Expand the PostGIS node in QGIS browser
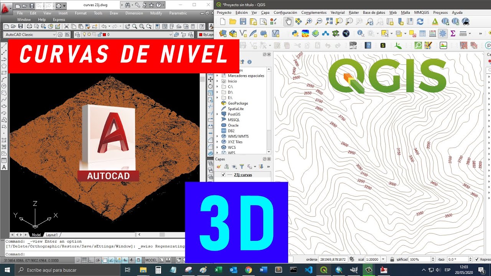 [x=217, y=114]
